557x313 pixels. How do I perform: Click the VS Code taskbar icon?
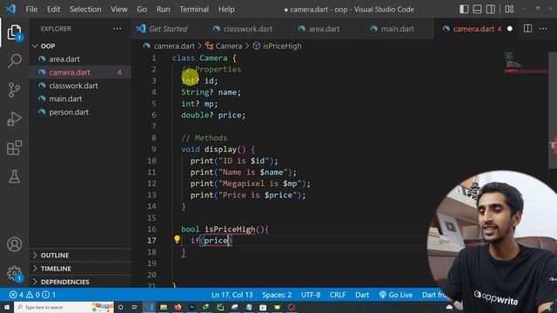(149, 307)
